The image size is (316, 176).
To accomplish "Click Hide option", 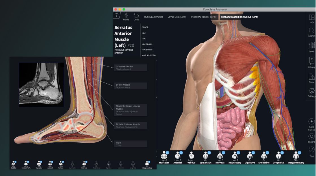I will (x=143, y=33).
